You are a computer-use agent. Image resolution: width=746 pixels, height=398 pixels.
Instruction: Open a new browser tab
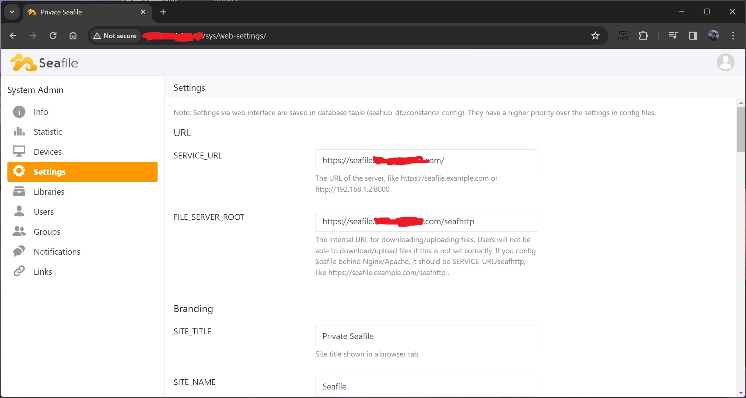(x=163, y=11)
